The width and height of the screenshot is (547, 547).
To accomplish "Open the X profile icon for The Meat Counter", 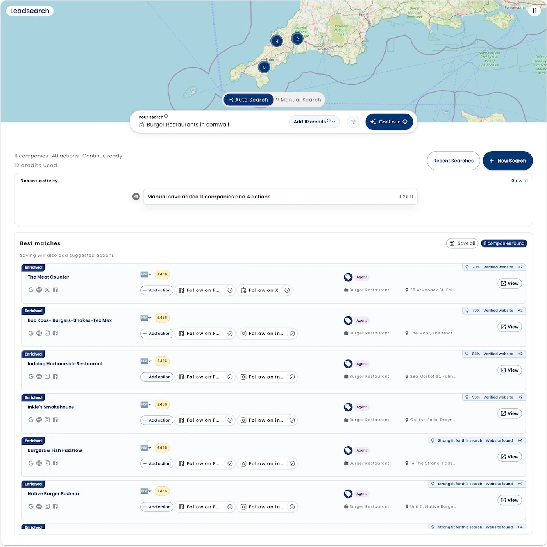I will tap(47, 290).
